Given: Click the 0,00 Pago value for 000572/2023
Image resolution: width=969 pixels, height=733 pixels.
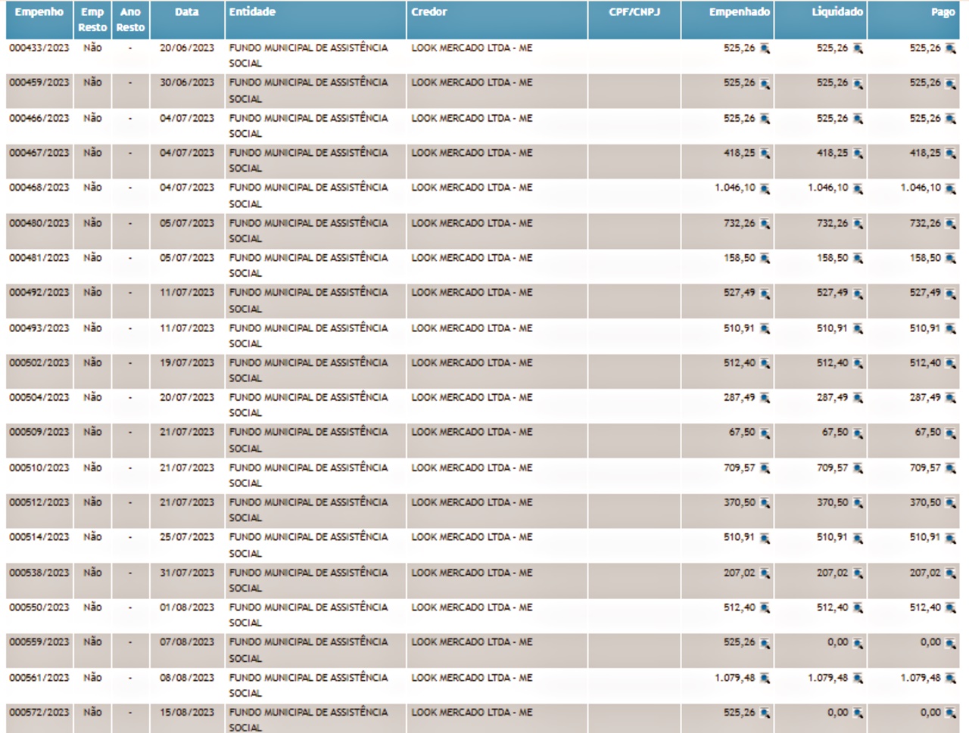Looking at the screenshot, I should coord(930,713).
